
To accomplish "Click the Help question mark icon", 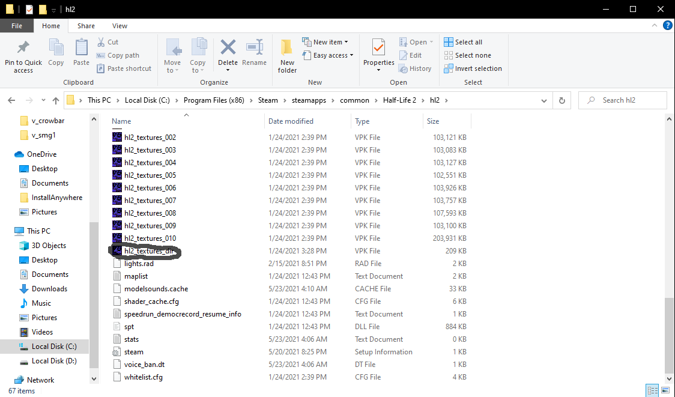I will point(667,25).
